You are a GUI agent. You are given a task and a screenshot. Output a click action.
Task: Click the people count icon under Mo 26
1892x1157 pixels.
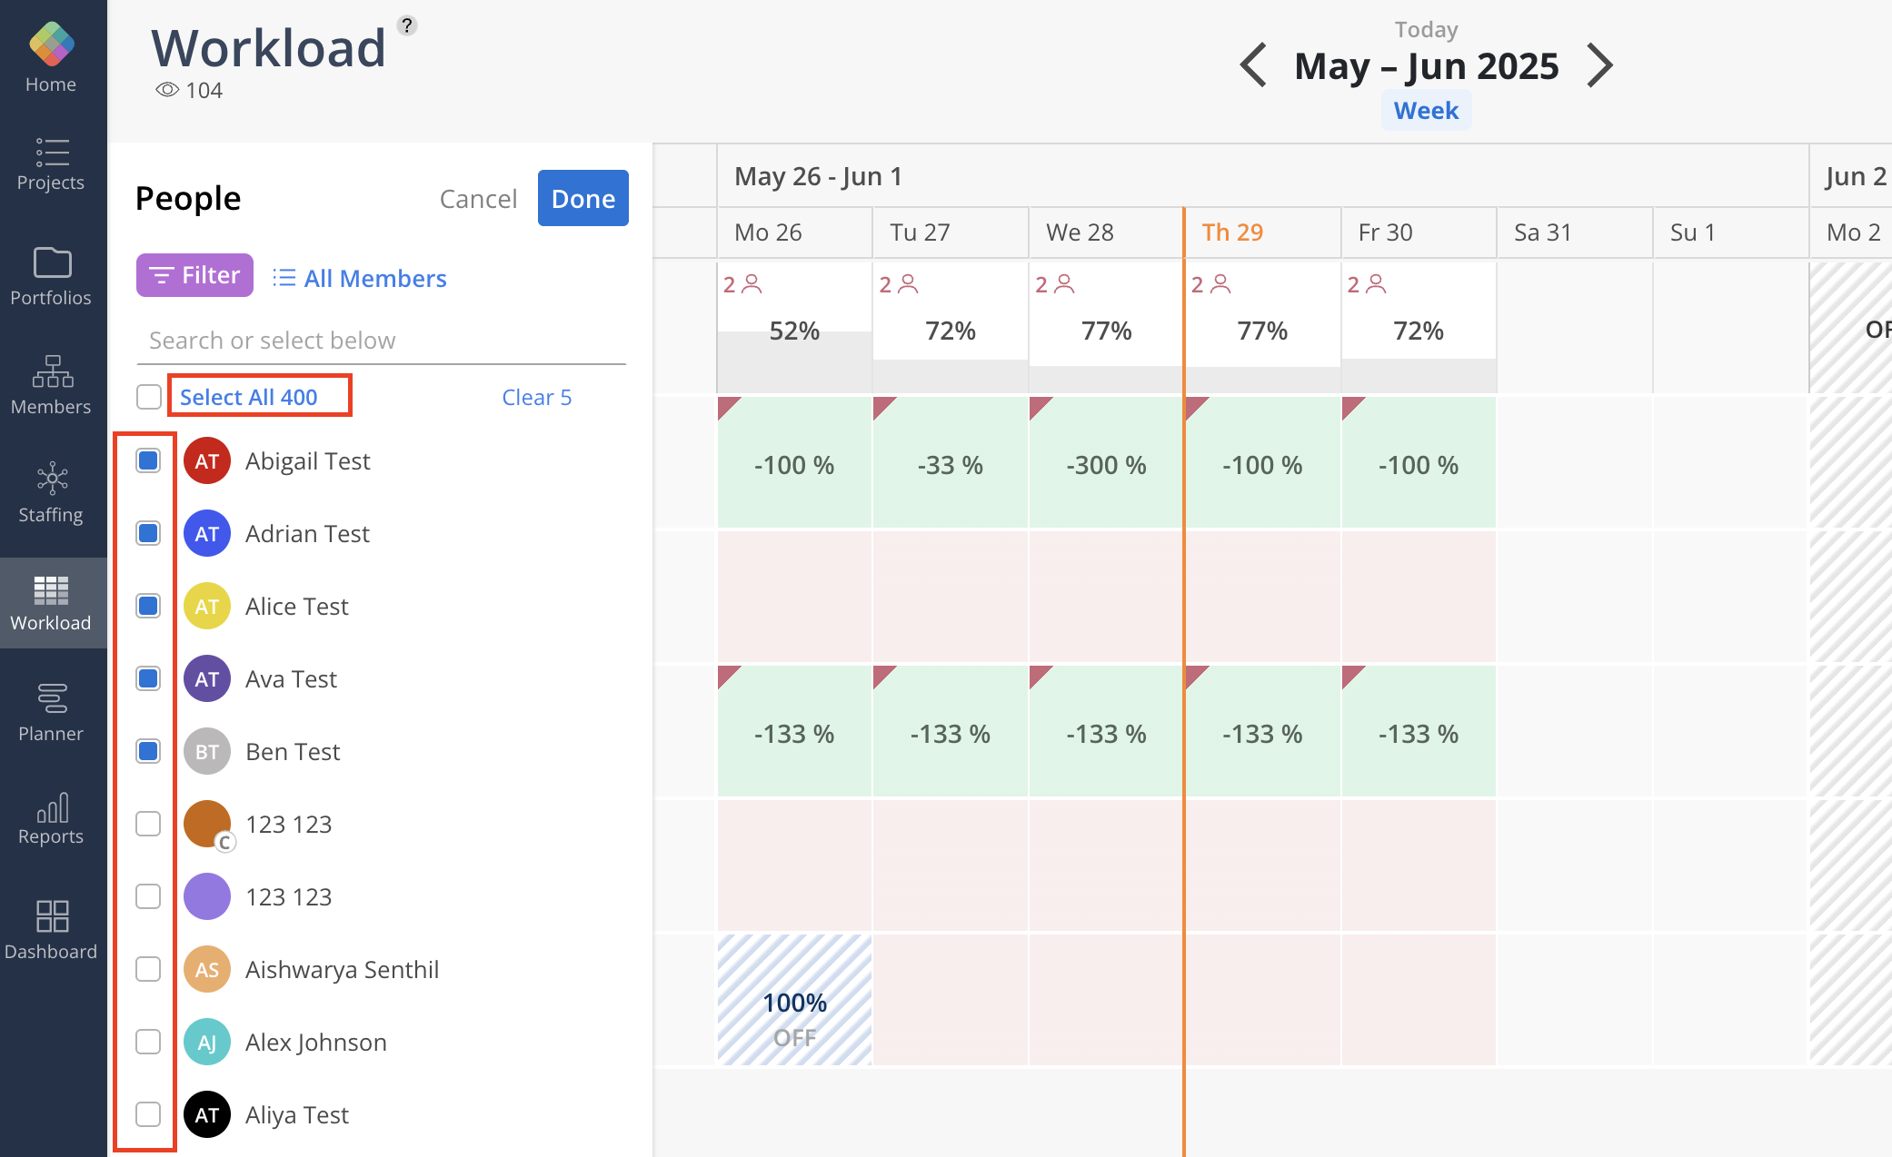752,284
